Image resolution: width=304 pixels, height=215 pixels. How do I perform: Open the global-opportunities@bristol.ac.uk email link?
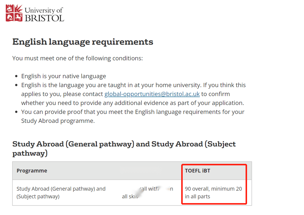click(x=152, y=94)
